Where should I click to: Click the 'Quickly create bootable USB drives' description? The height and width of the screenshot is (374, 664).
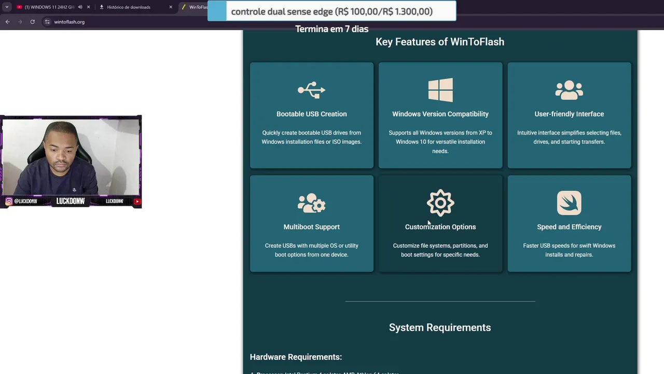click(312, 137)
